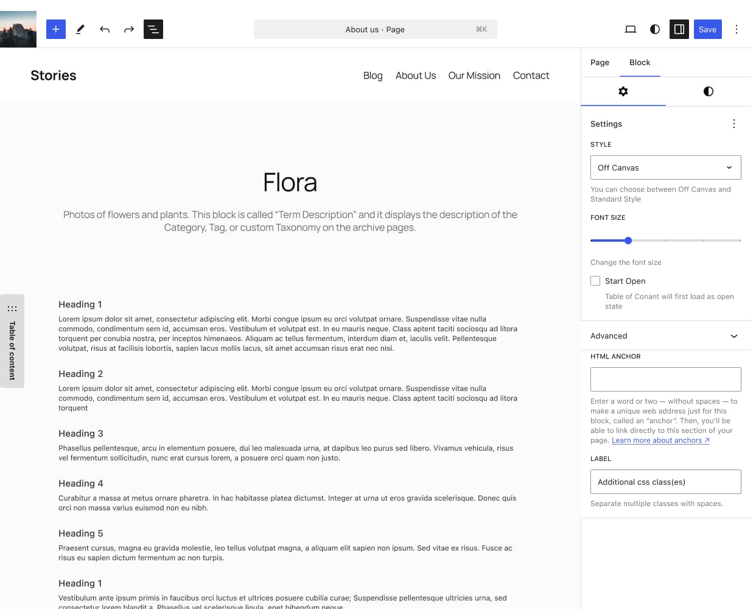Open the Settings panel three-dot menu
The image size is (756, 609).
point(734,124)
